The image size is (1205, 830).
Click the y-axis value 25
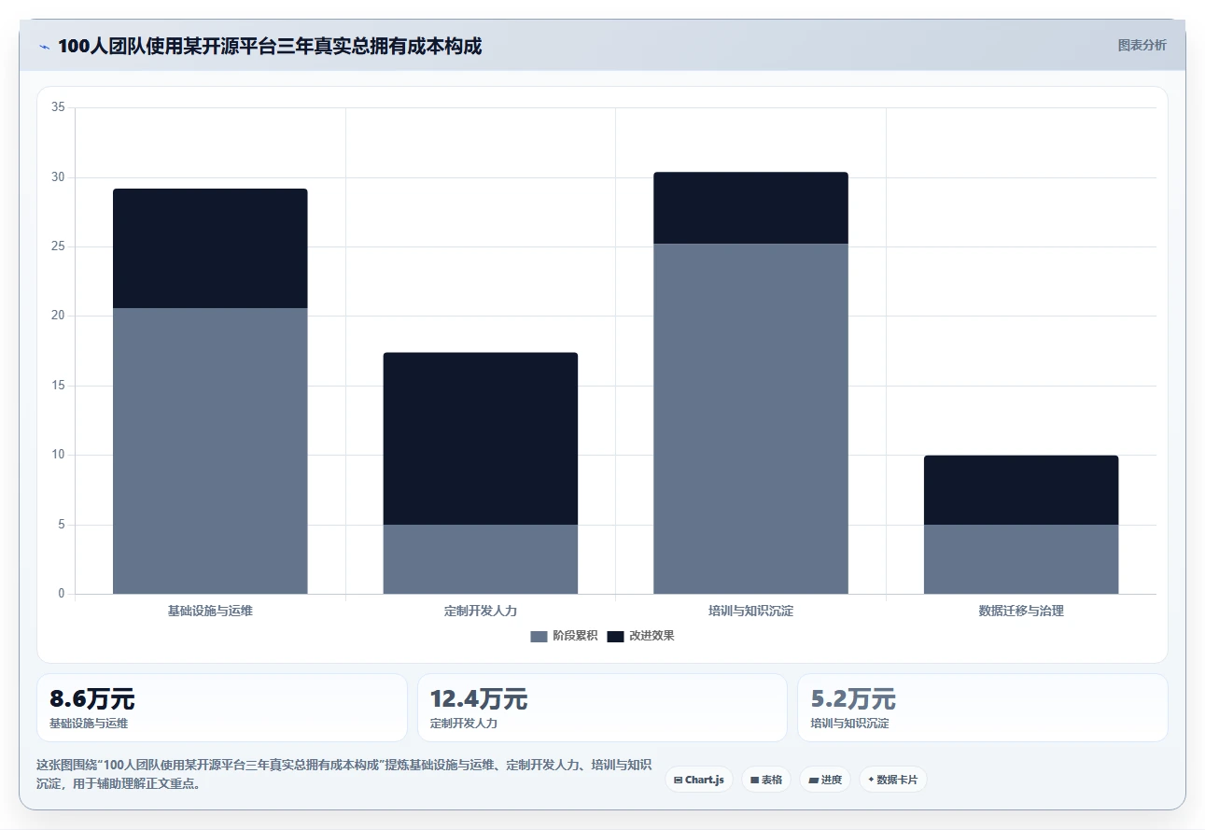pyautogui.click(x=58, y=247)
